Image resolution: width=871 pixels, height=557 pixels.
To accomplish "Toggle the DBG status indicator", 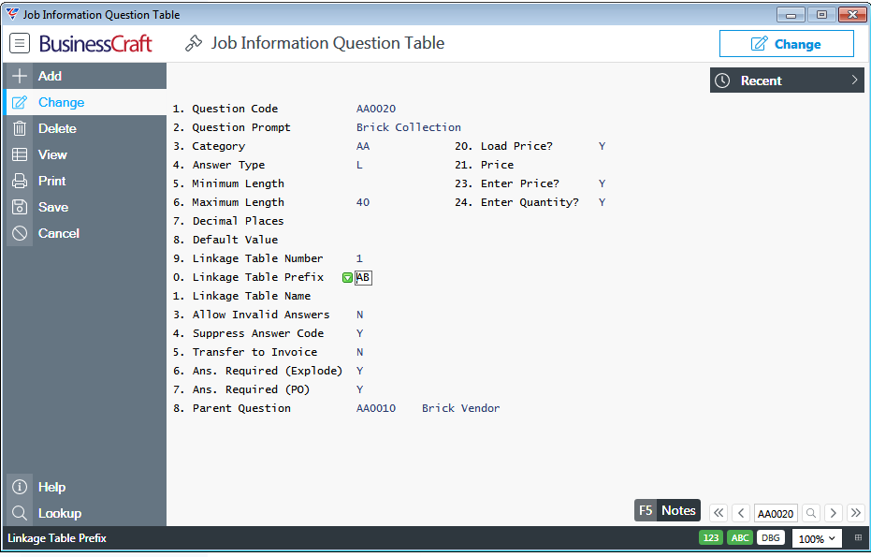I will [771, 537].
